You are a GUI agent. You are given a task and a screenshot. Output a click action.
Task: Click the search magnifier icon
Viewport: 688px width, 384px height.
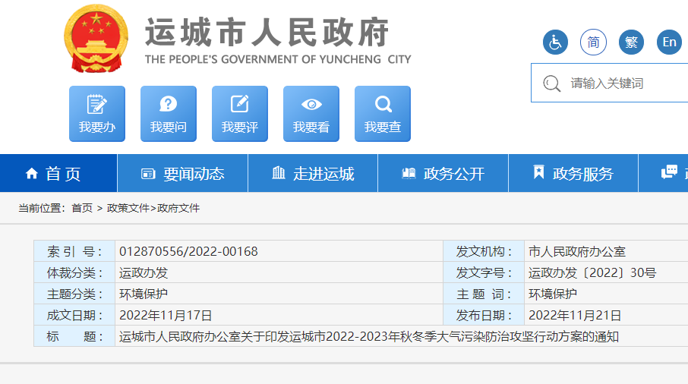[x=551, y=83]
